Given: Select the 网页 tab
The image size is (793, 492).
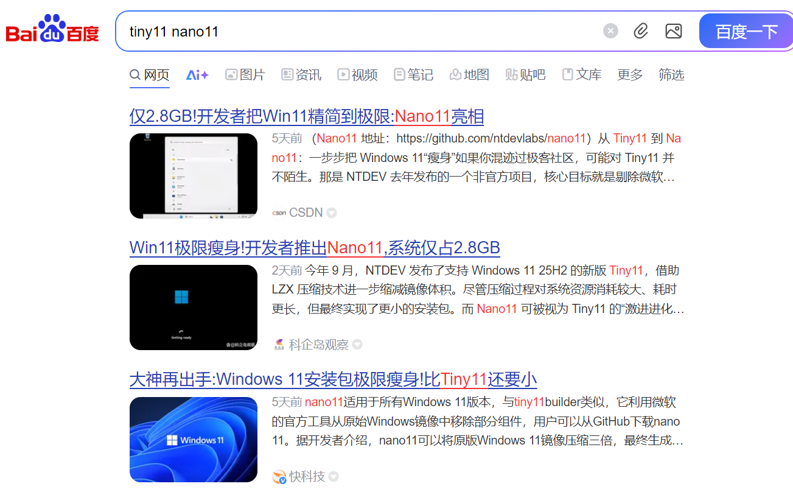Looking at the screenshot, I should [x=150, y=75].
